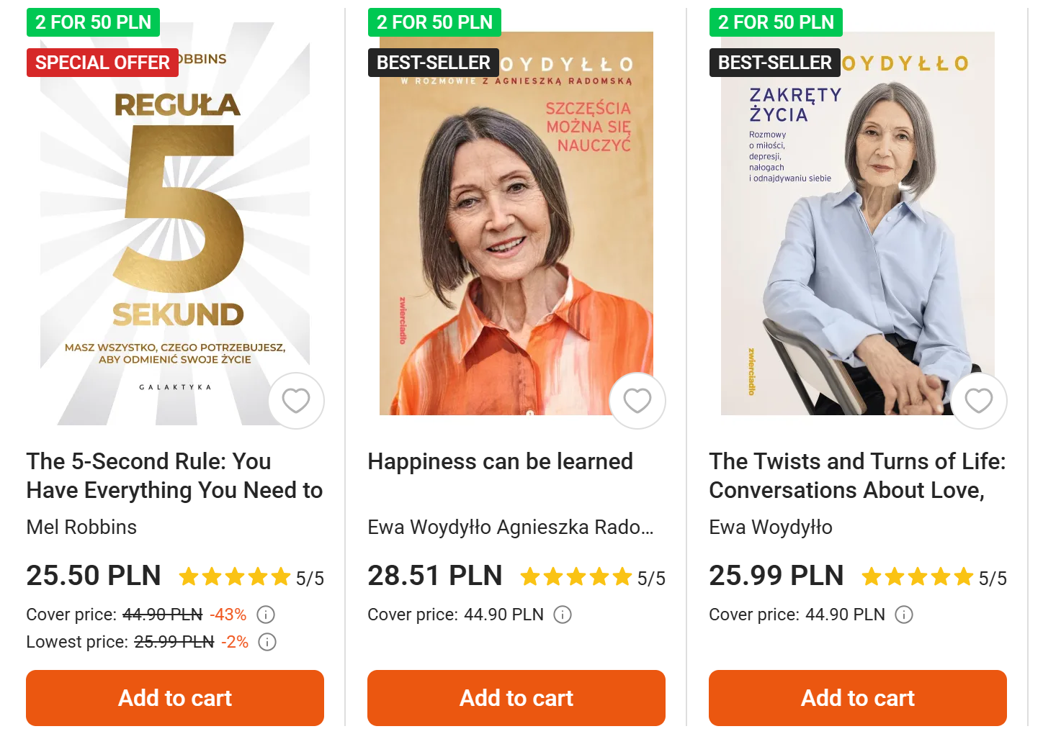The height and width of the screenshot is (752, 1043).
Task: Click the red Special Offer badge
Action: (102, 63)
